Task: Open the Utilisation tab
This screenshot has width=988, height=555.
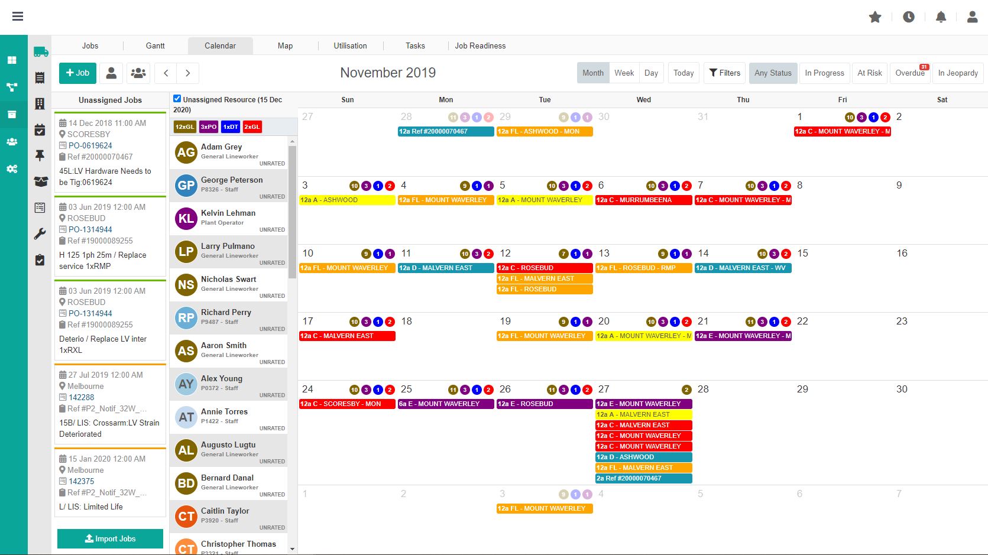Action: 351,46
